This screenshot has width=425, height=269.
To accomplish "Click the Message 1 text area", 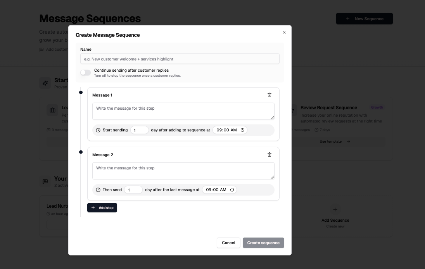I will tap(183, 111).
